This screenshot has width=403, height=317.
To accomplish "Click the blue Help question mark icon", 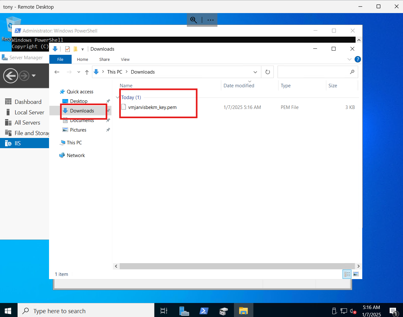I will pyautogui.click(x=357, y=59).
